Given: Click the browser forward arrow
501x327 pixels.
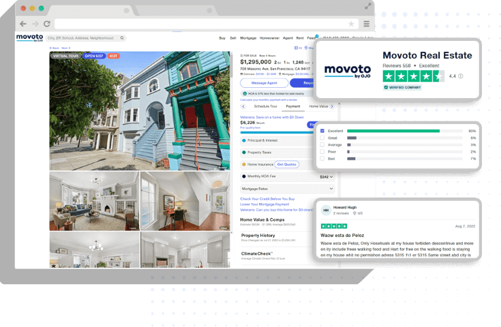Looking at the screenshot, I should pos(35,24).
